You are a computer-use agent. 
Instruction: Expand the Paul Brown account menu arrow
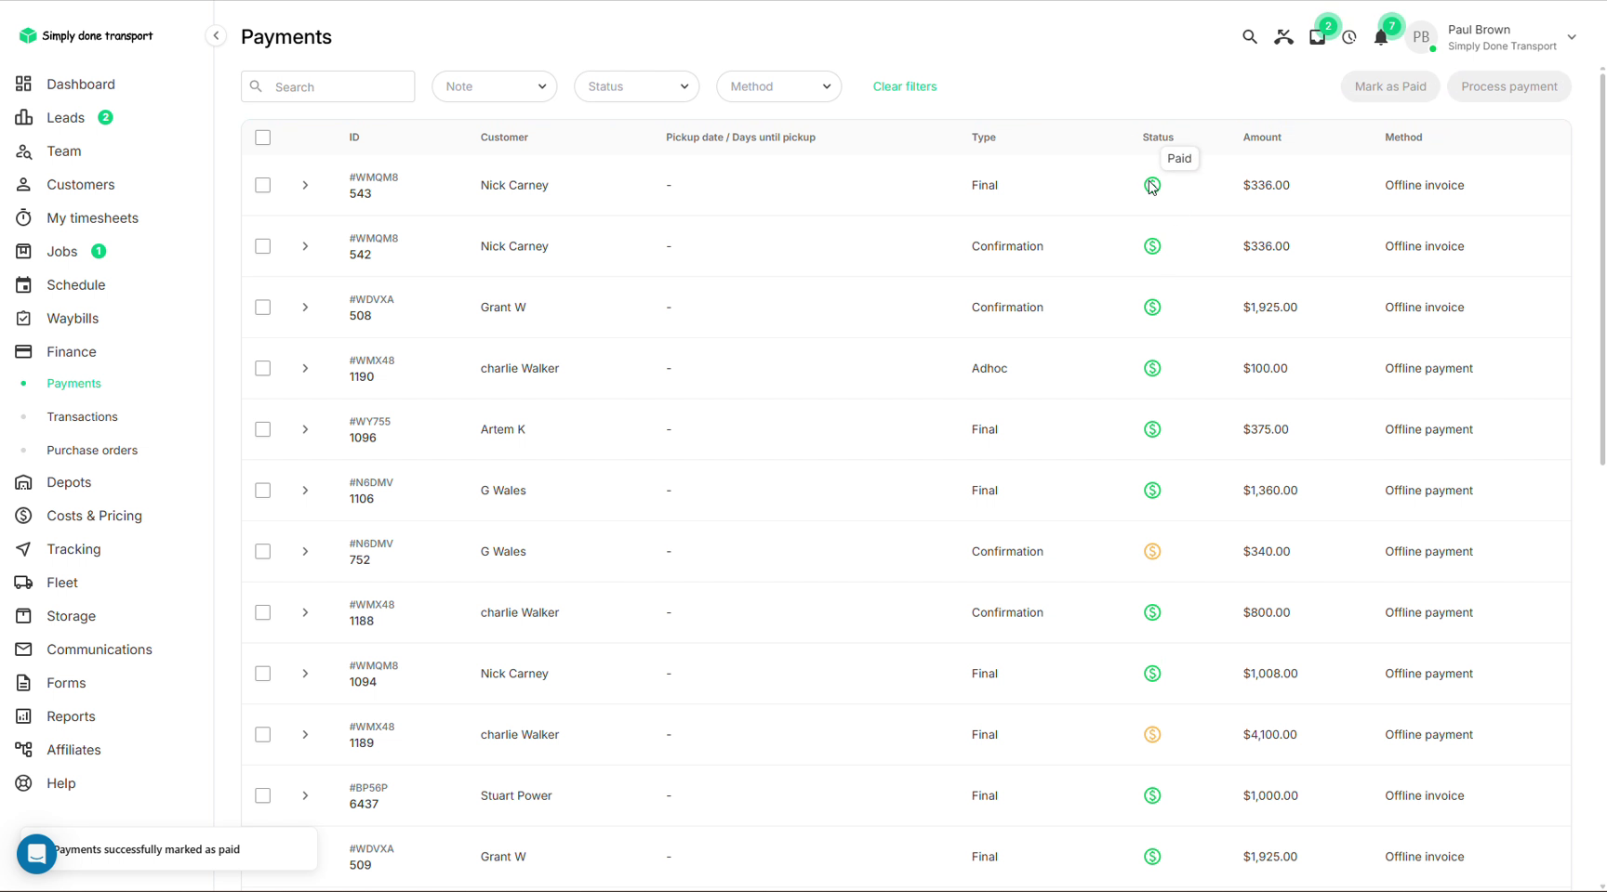(x=1572, y=37)
